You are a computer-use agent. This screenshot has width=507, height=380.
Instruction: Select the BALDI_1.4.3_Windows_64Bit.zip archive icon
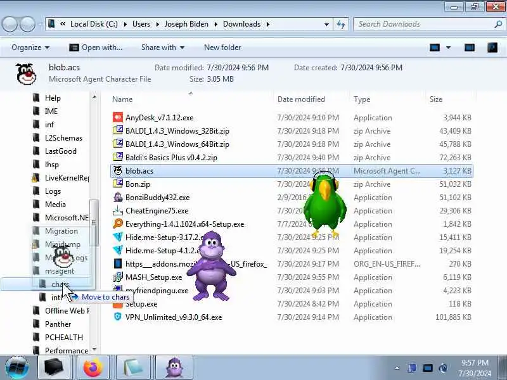pos(118,144)
